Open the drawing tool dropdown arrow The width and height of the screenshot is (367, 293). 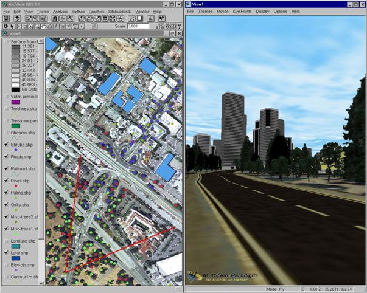[x=81, y=26]
